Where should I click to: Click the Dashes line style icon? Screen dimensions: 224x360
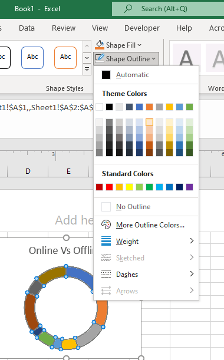pyautogui.click(x=106, y=274)
